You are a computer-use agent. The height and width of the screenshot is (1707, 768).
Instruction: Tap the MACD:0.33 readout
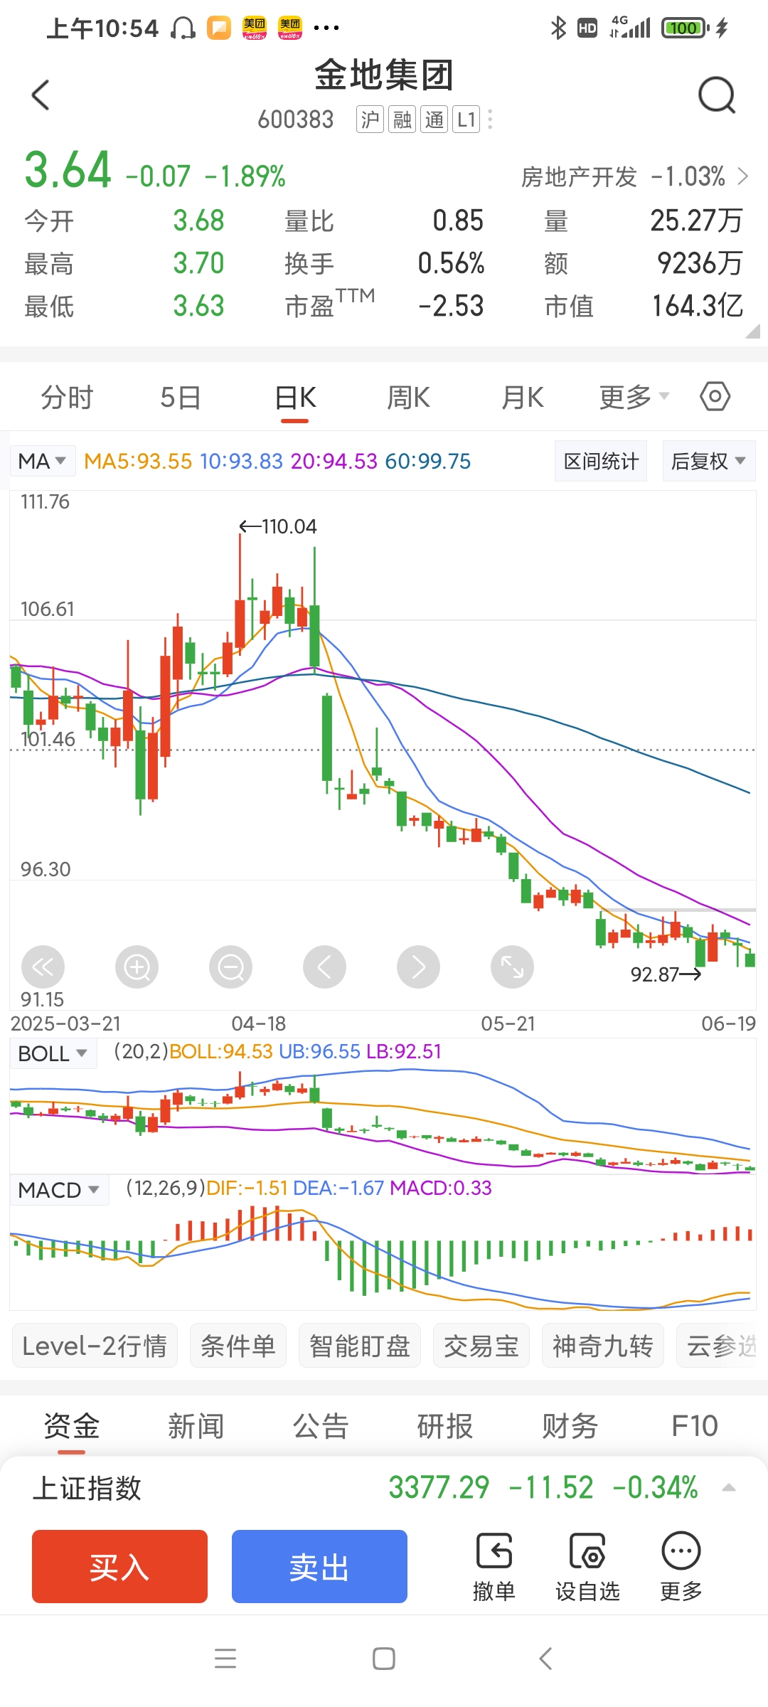click(x=441, y=1188)
